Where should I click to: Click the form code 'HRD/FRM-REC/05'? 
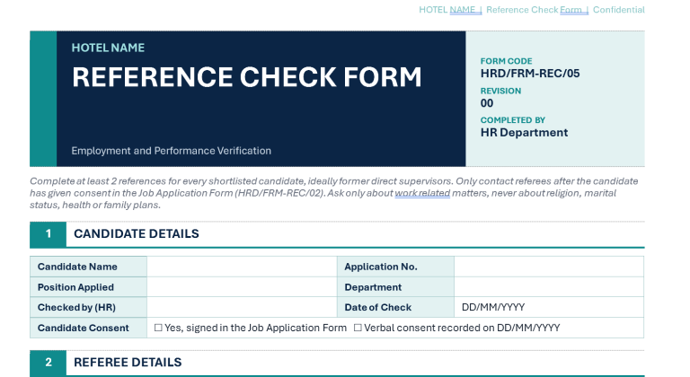pyautogui.click(x=530, y=74)
